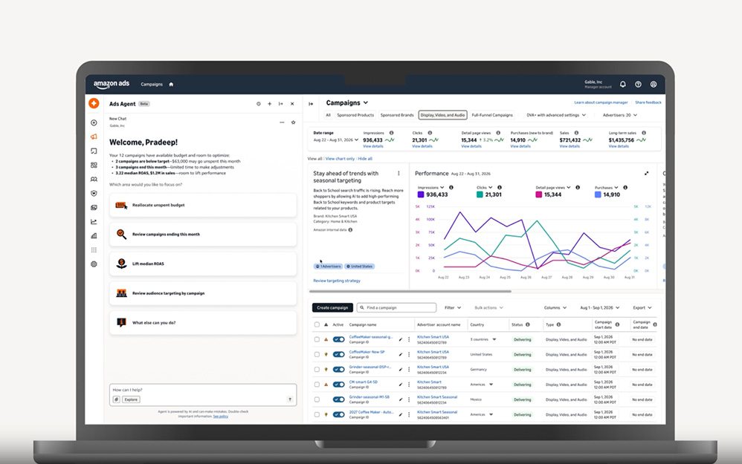Screen dimensions: 742x464
Task: Expand the Columns dropdown
Action: [555, 308]
